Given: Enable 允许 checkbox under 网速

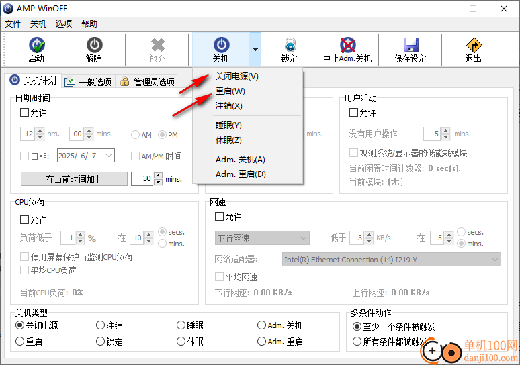Looking at the screenshot, I should tap(219, 217).
